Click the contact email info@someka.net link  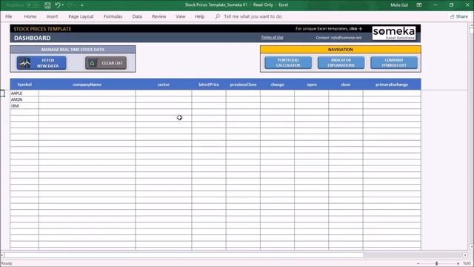(338, 38)
